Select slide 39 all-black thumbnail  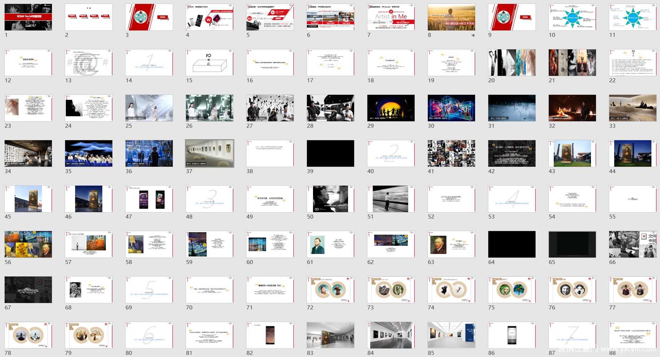tap(331, 153)
